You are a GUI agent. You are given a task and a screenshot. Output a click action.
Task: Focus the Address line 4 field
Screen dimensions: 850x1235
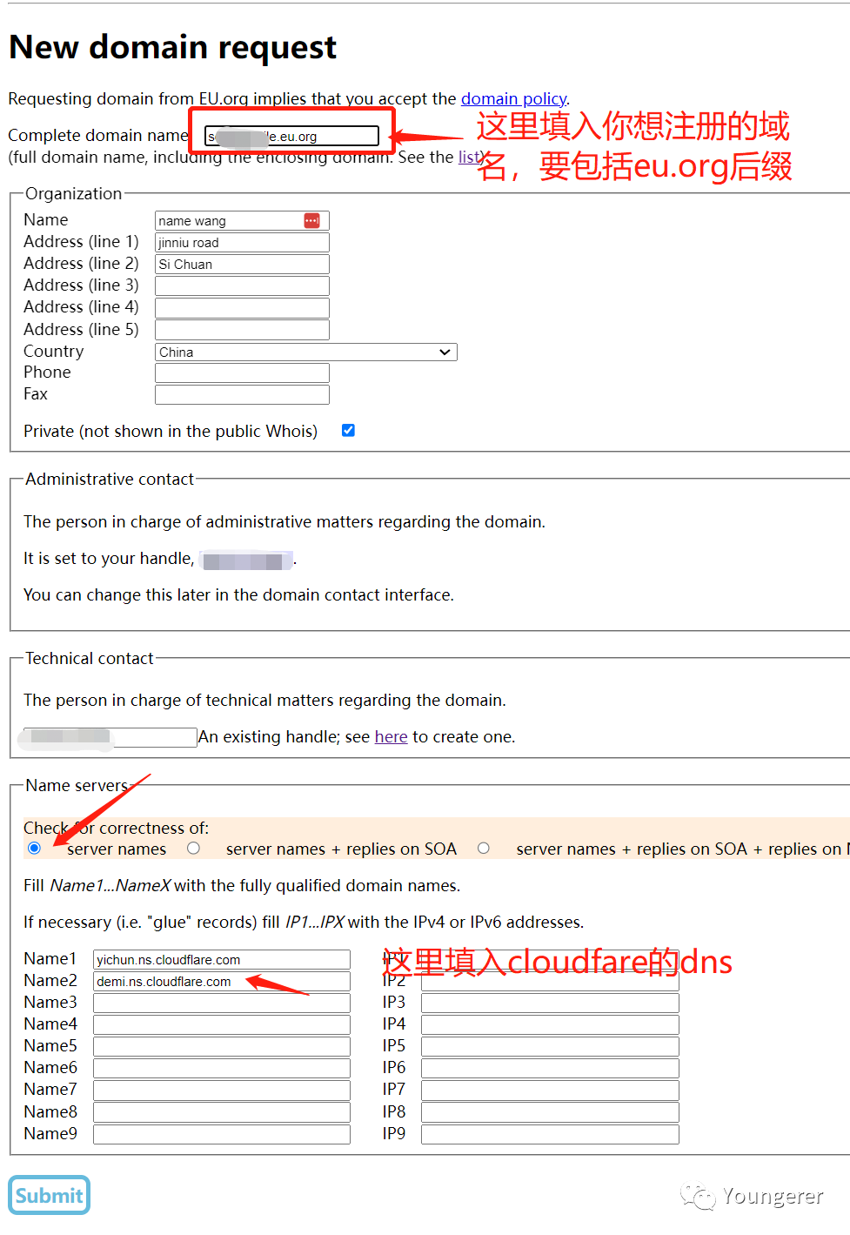pyautogui.click(x=242, y=308)
